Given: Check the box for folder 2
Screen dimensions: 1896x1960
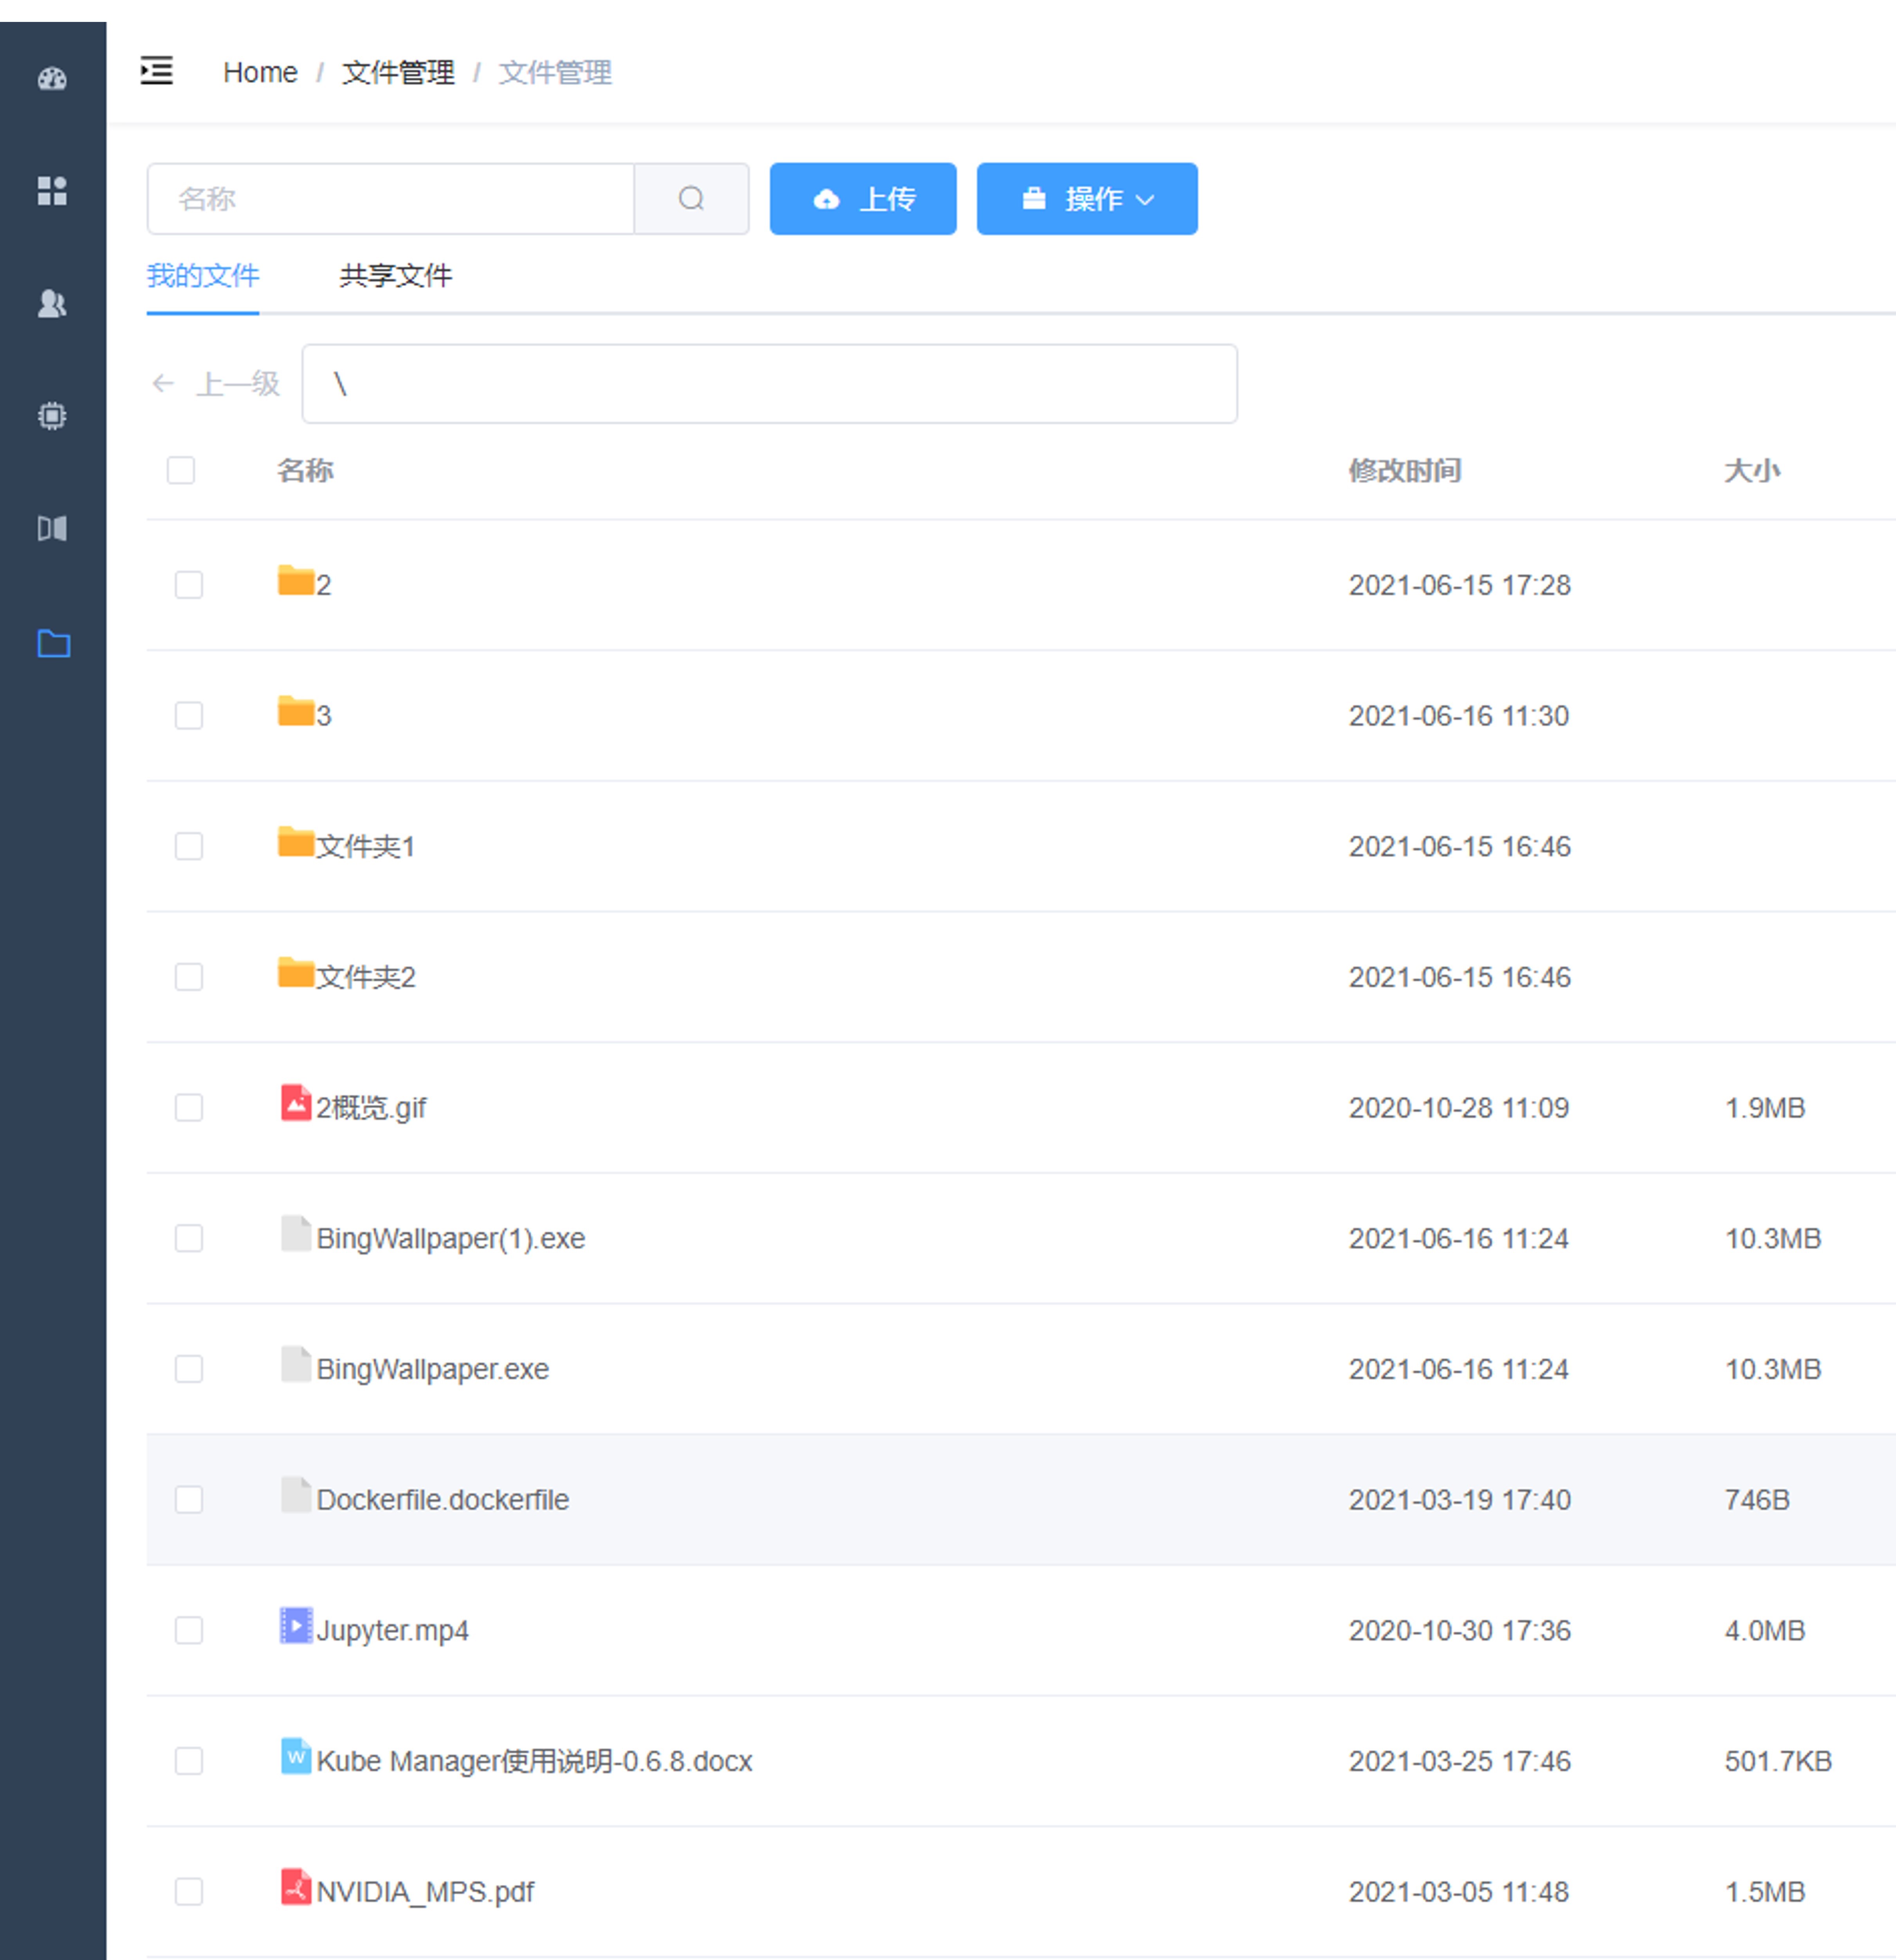Looking at the screenshot, I should tap(189, 585).
